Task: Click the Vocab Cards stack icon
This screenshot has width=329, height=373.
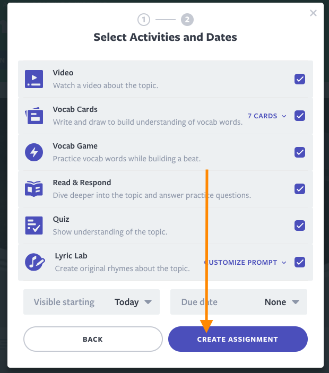Action: 34,116
